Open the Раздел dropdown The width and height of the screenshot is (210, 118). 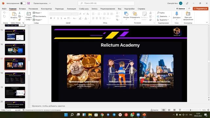tap(37, 20)
